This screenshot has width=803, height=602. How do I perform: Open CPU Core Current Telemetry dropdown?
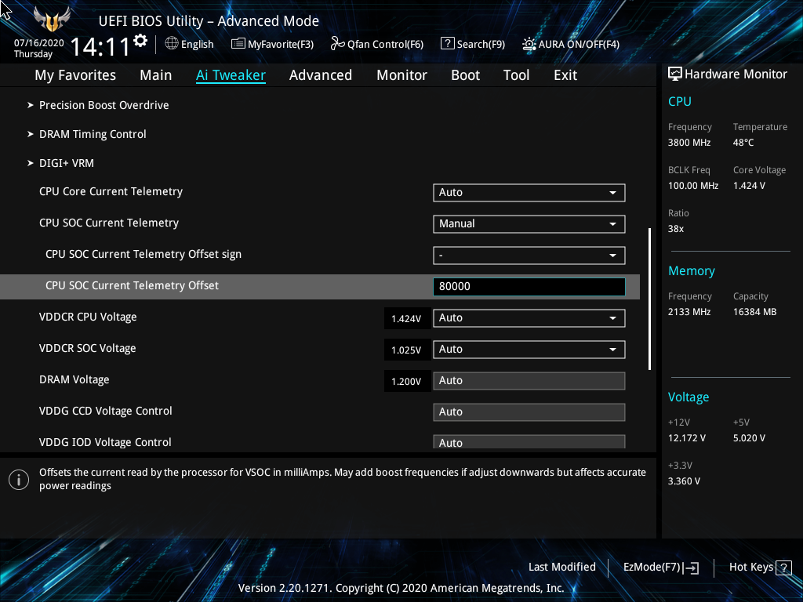(x=529, y=193)
